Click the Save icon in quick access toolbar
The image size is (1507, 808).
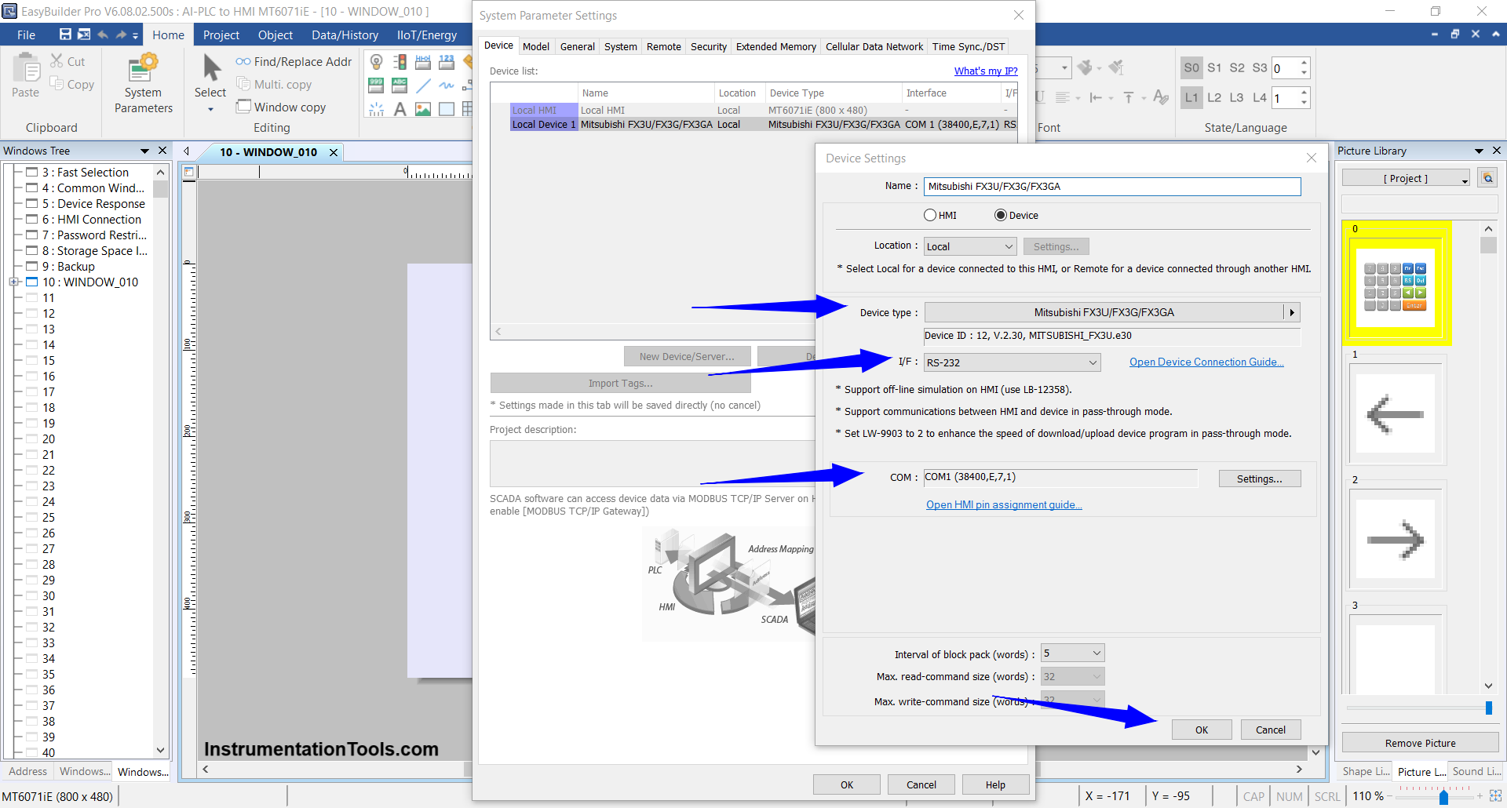point(65,35)
